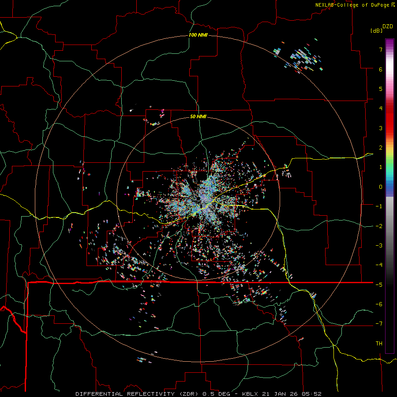Click the -2 value on the color scale
This screenshot has width=397, height=397.
pyautogui.click(x=379, y=226)
